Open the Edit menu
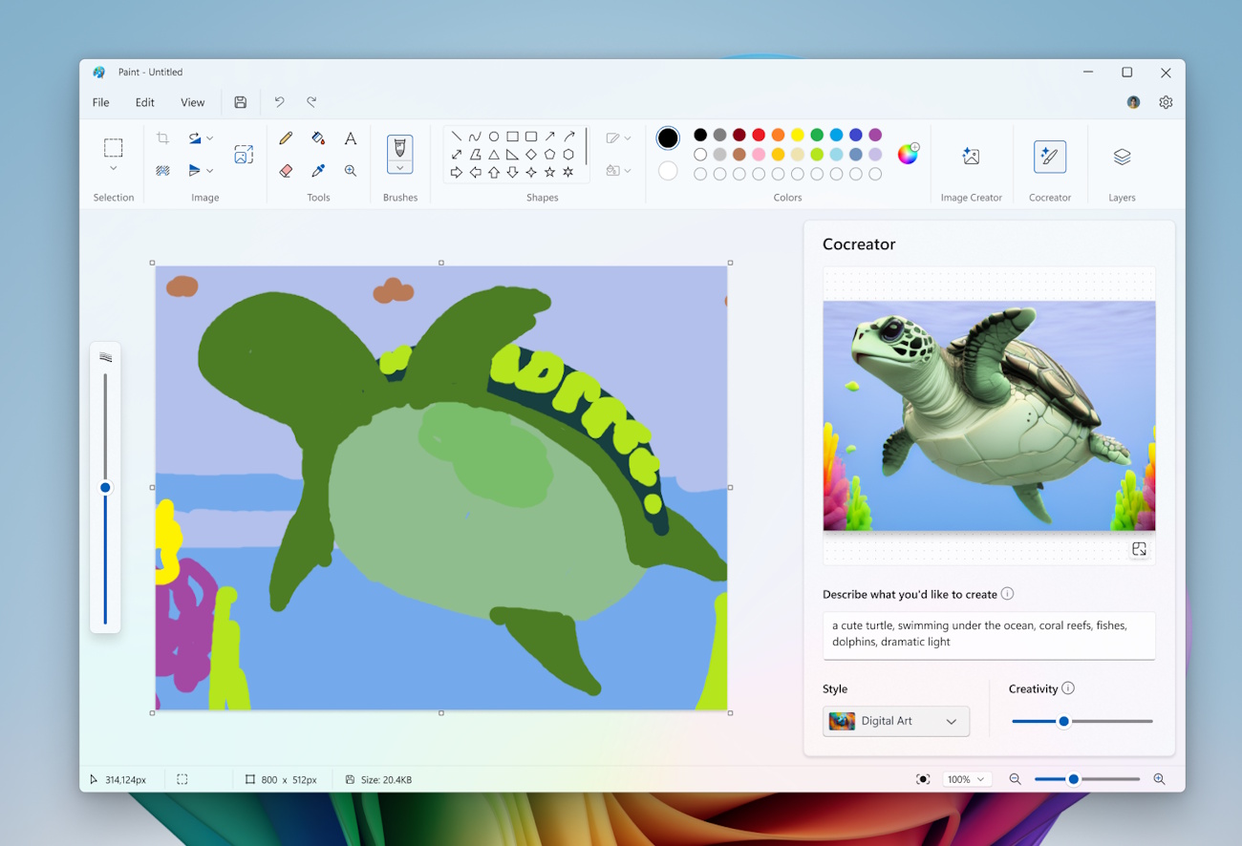This screenshot has height=846, width=1242. [144, 102]
